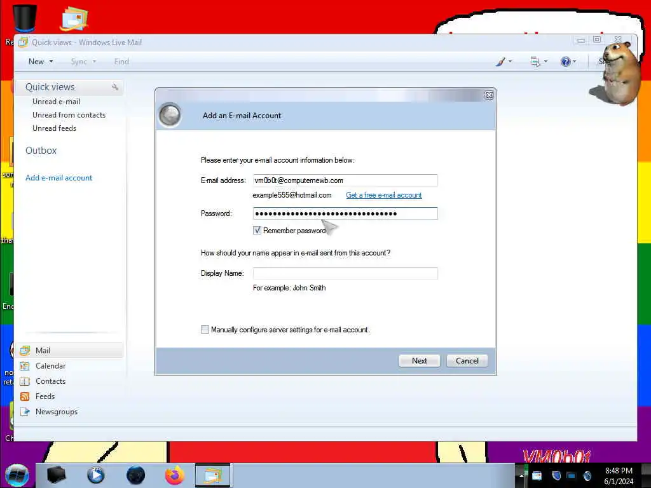Expand the Sync dropdown arrow
Screen dimensions: 651x488
click(x=94, y=62)
